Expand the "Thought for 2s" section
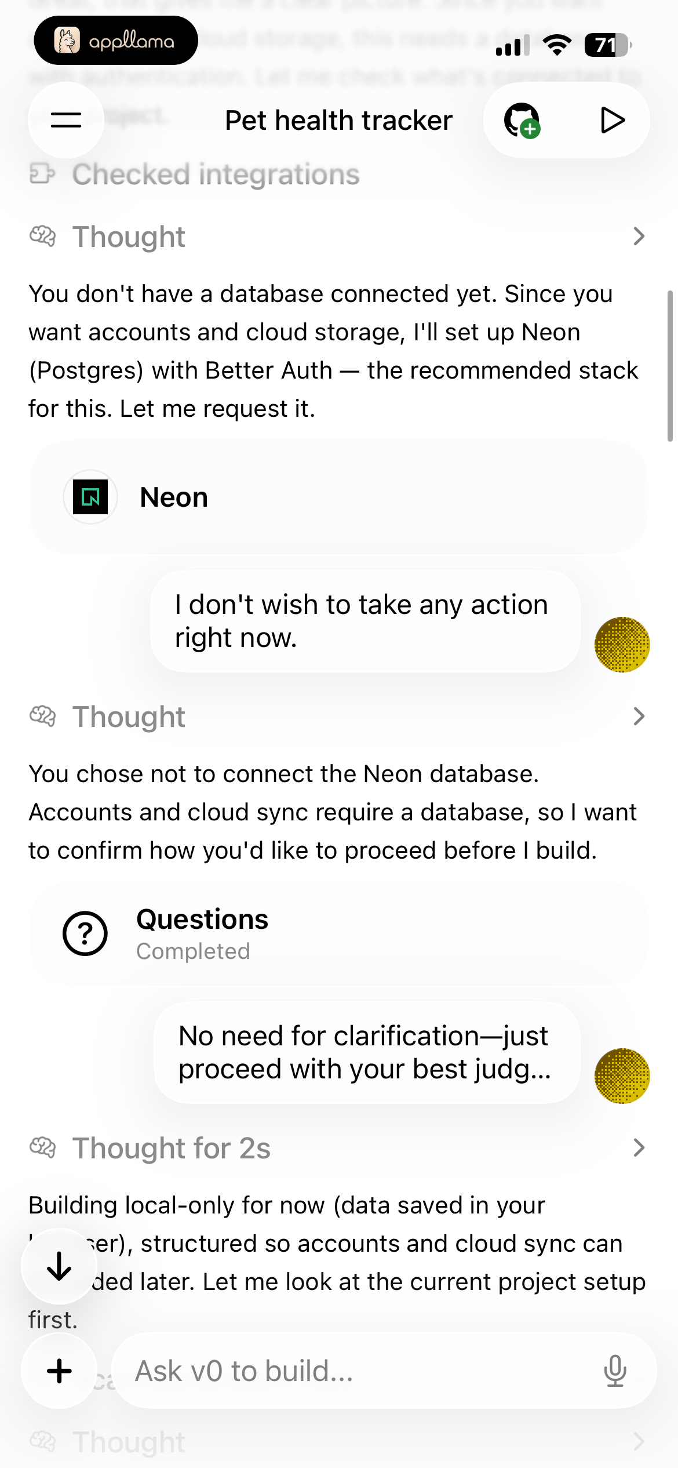The width and height of the screenshot is (678, 1468). 639,1147
